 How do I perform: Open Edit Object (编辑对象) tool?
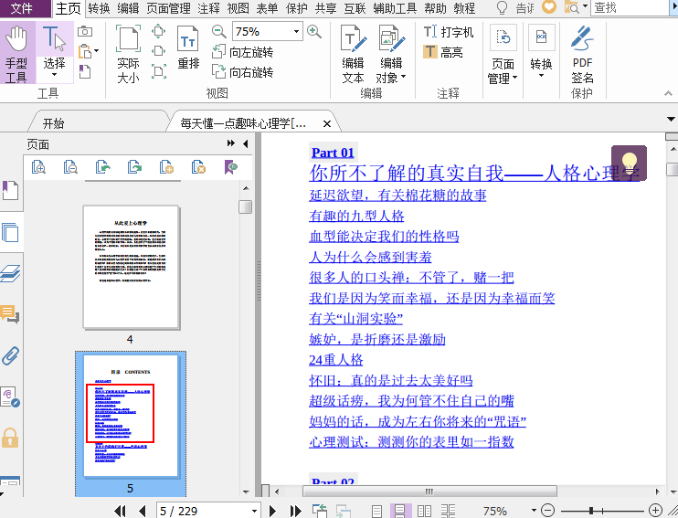(x=391, y=54)
